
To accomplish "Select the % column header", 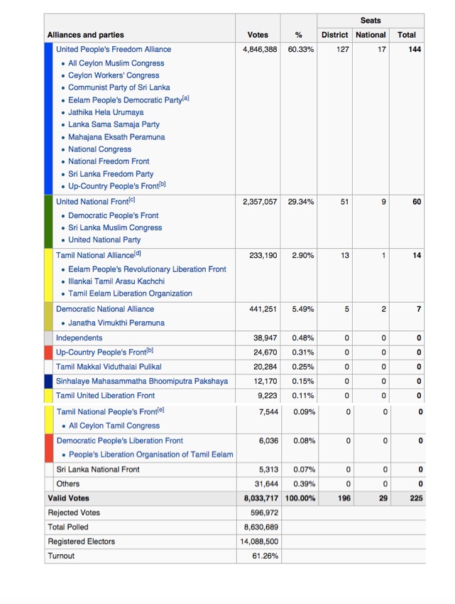I will pos(298,35).
